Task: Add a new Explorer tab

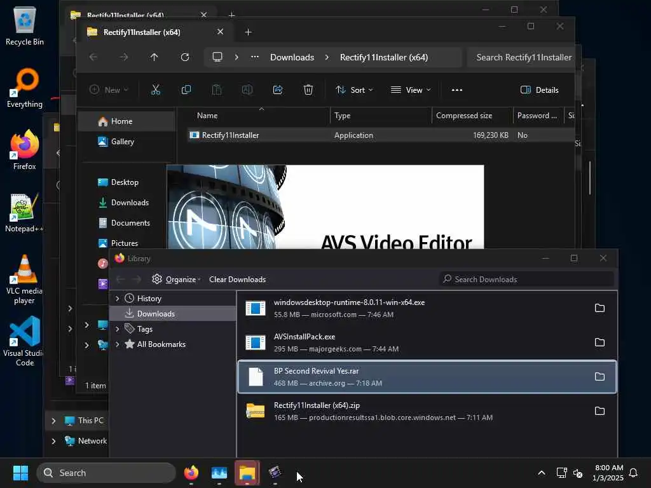Action: pyautogui.click(x=248, y=32)
